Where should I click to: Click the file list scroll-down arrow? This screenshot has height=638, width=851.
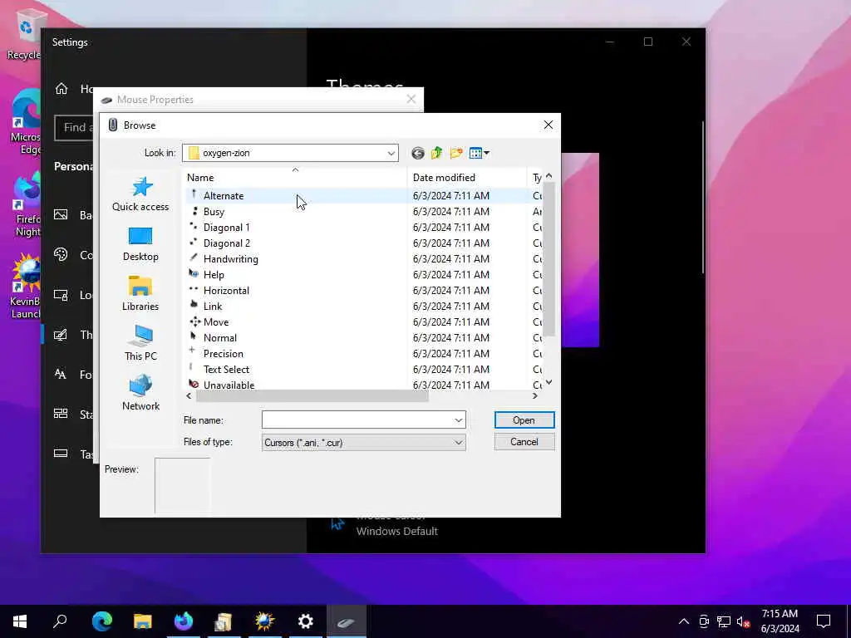coord(548,382)
